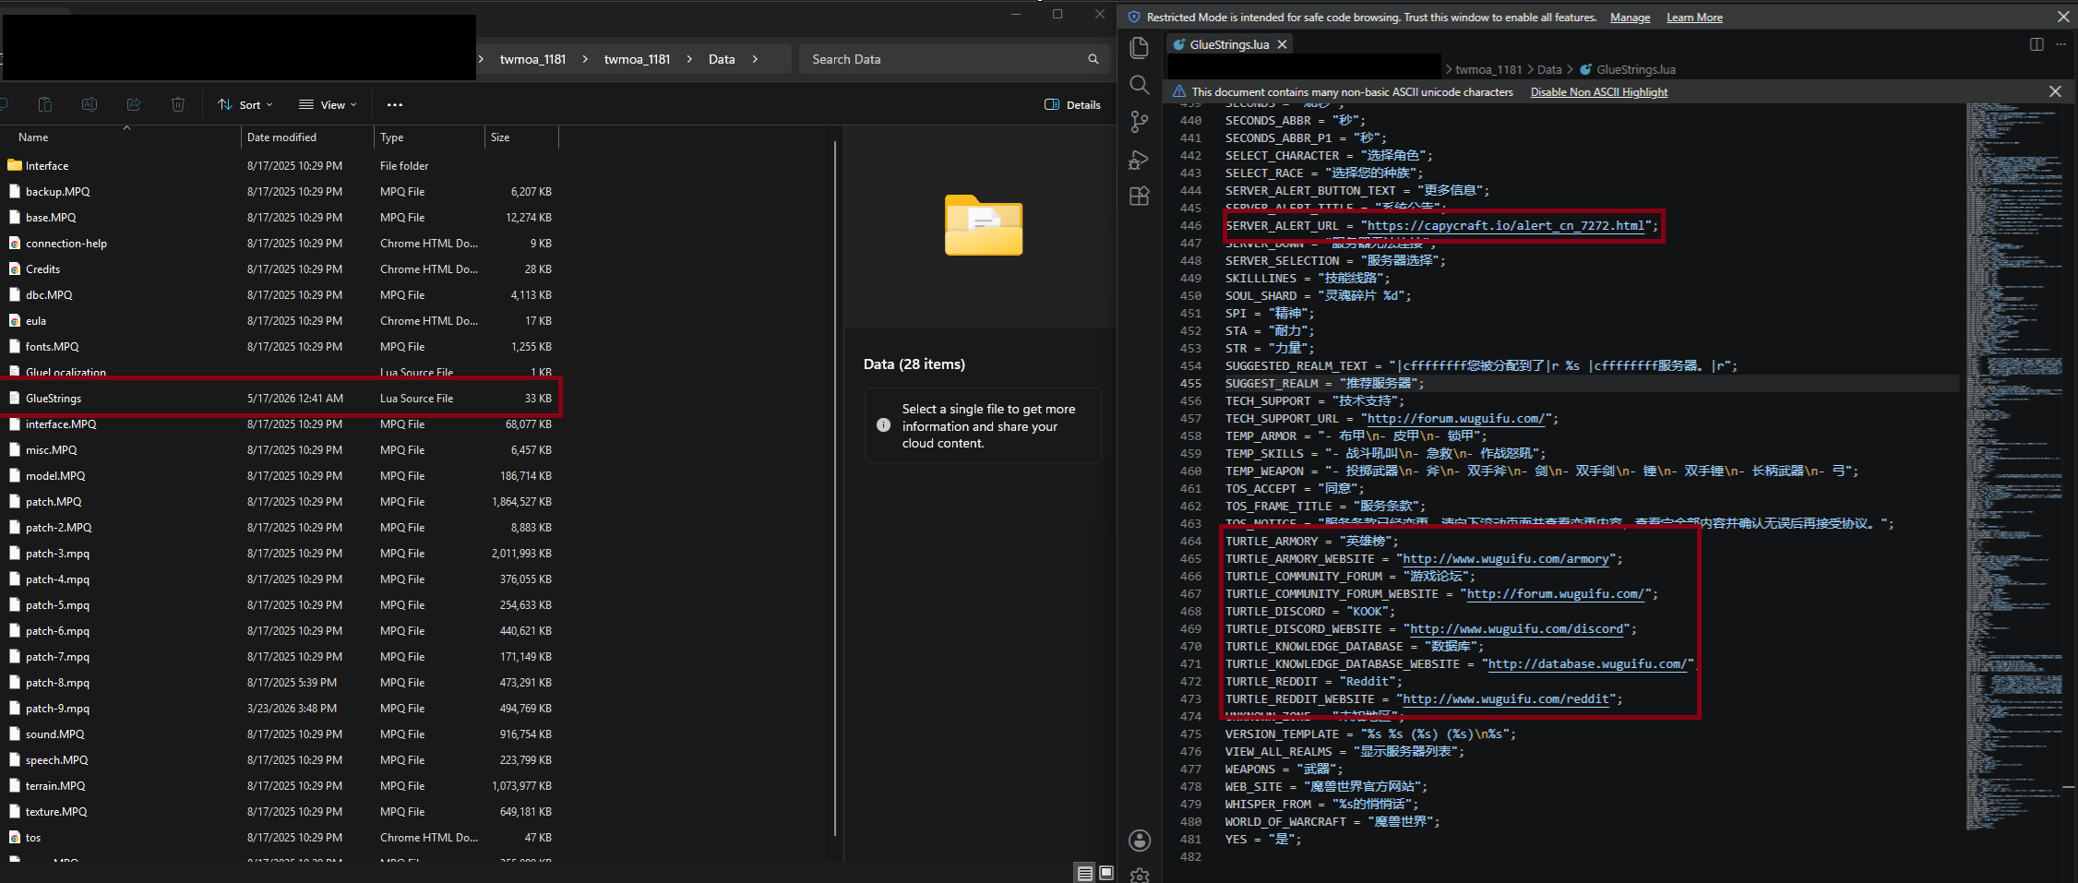2078x883 pixels.
Task: Click line number 455 in the editor gutter
Action: (1190, 383)
